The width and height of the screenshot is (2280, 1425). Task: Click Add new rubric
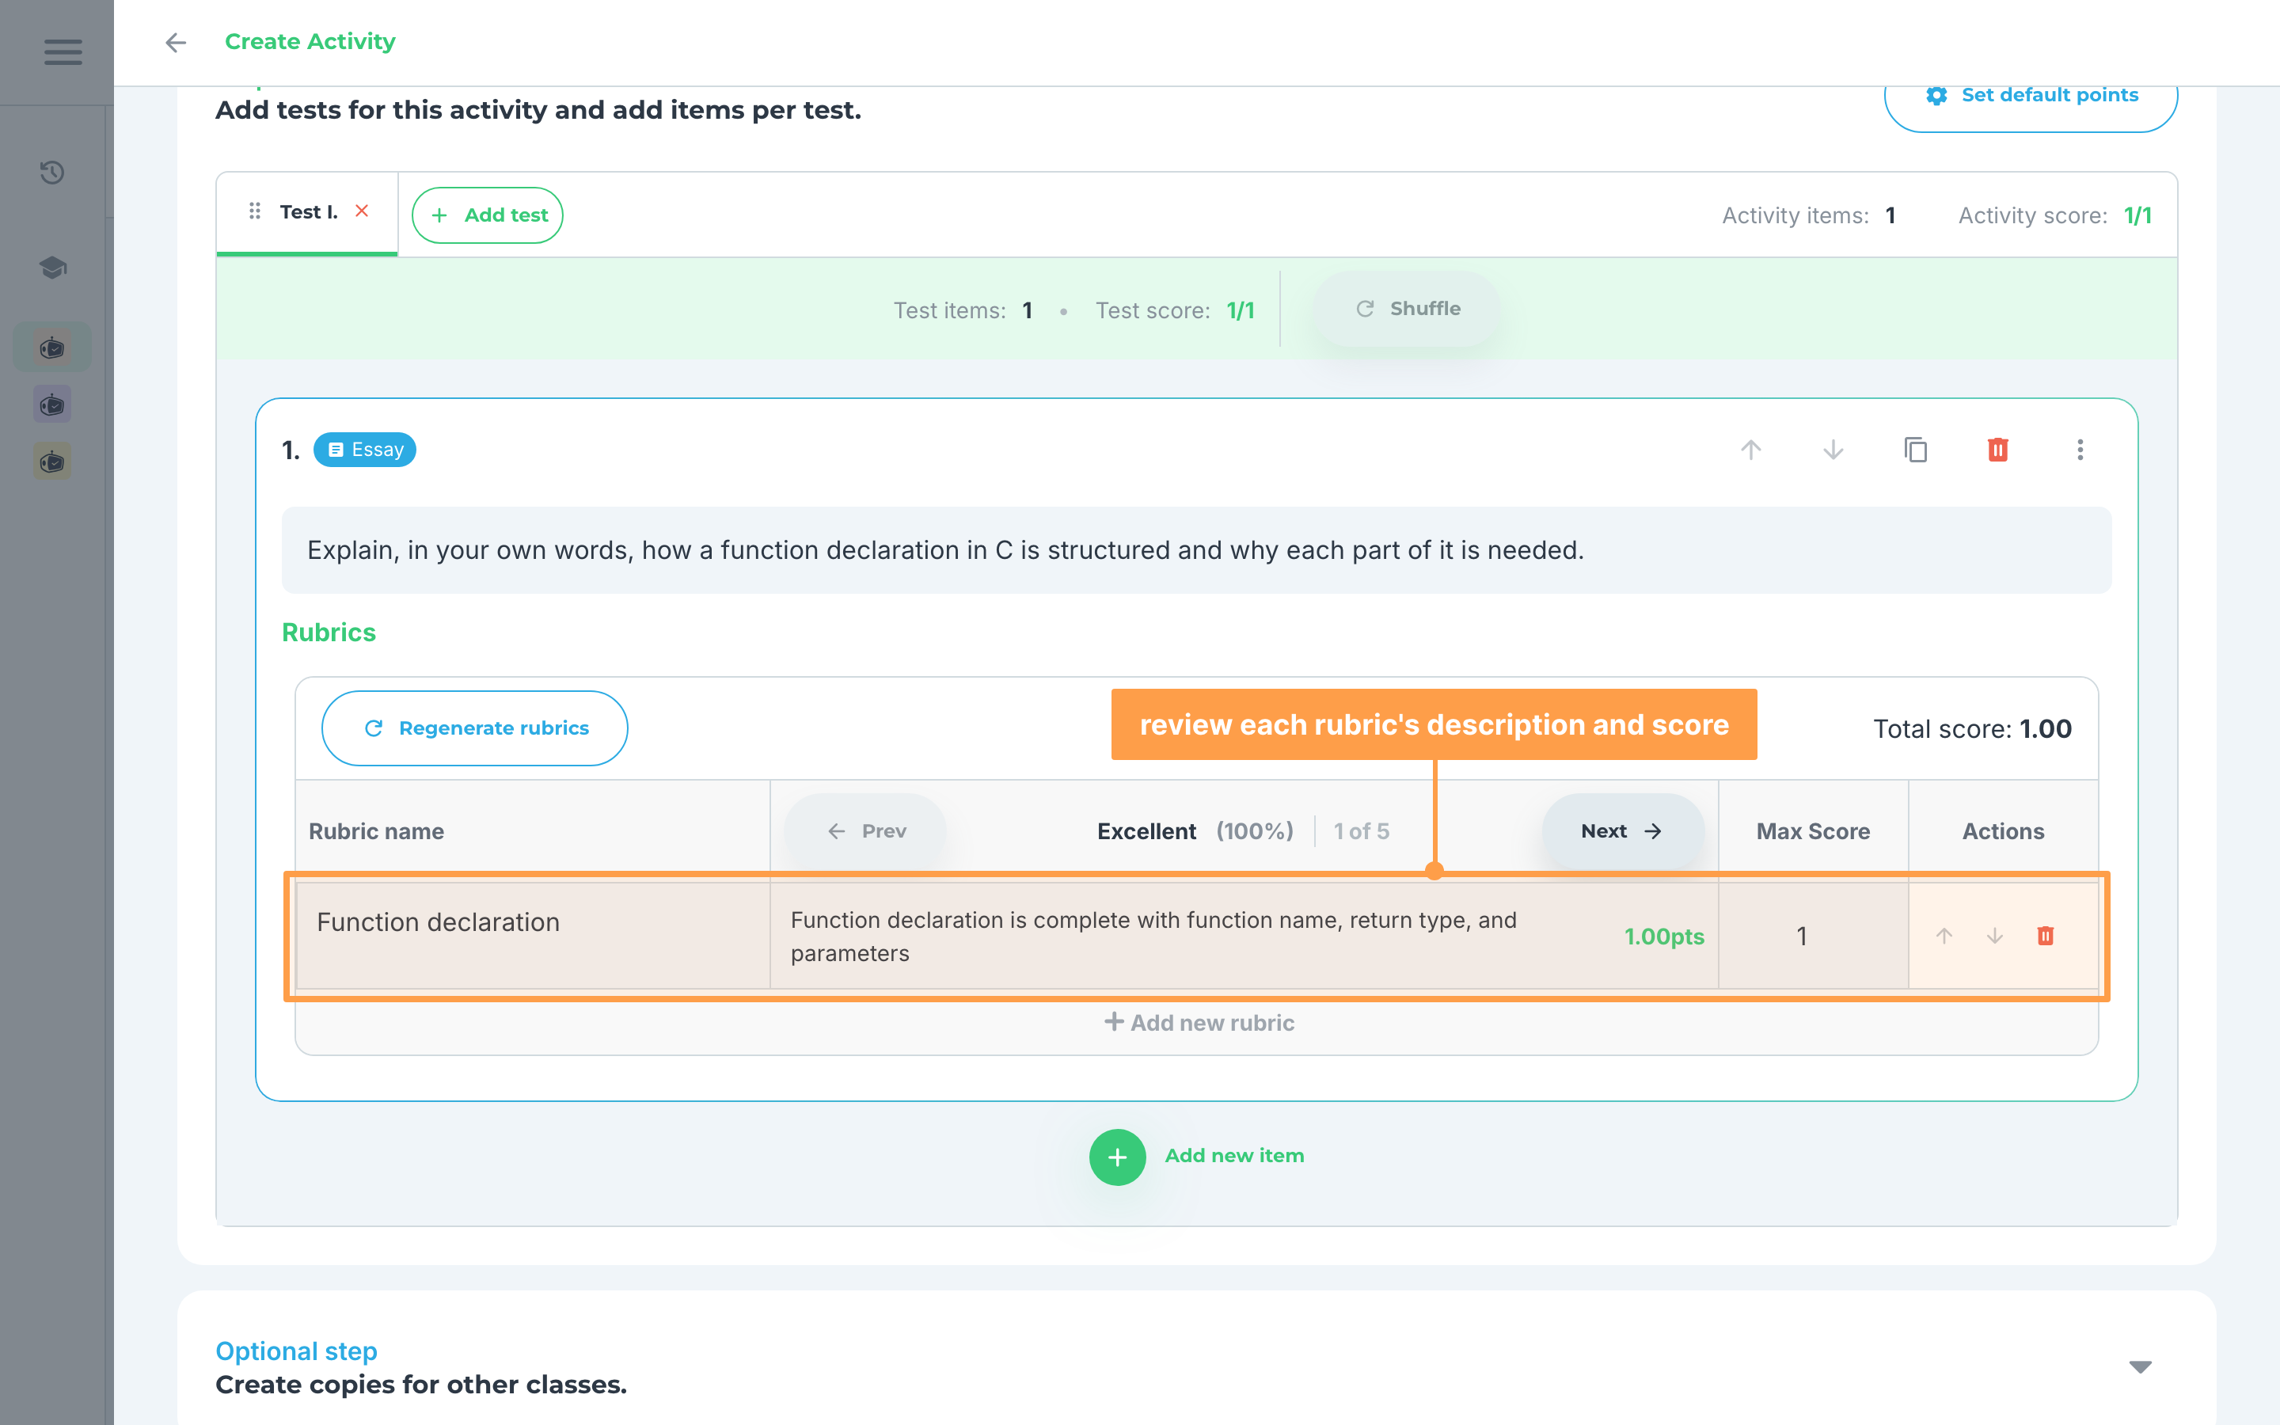[x=1199, y=1021]
